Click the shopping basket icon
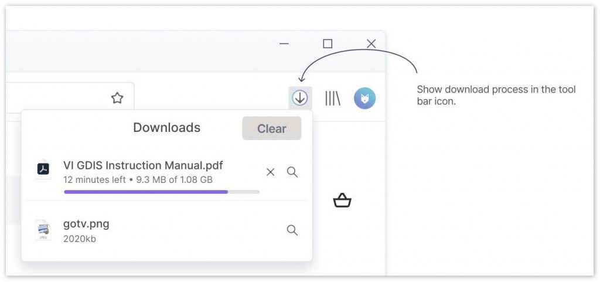The width and height of the screenshot is (600, 282). (x=342, y=200)
